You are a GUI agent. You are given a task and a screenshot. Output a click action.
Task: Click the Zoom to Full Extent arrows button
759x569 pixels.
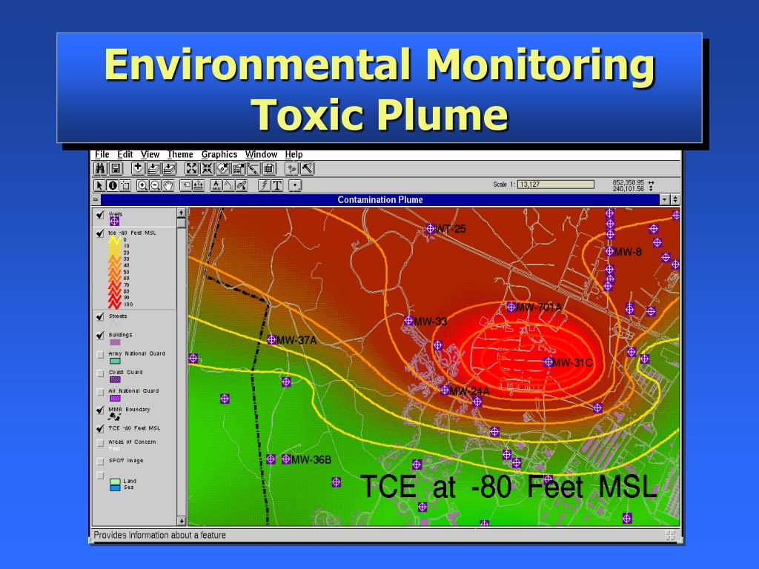point(191,168)
